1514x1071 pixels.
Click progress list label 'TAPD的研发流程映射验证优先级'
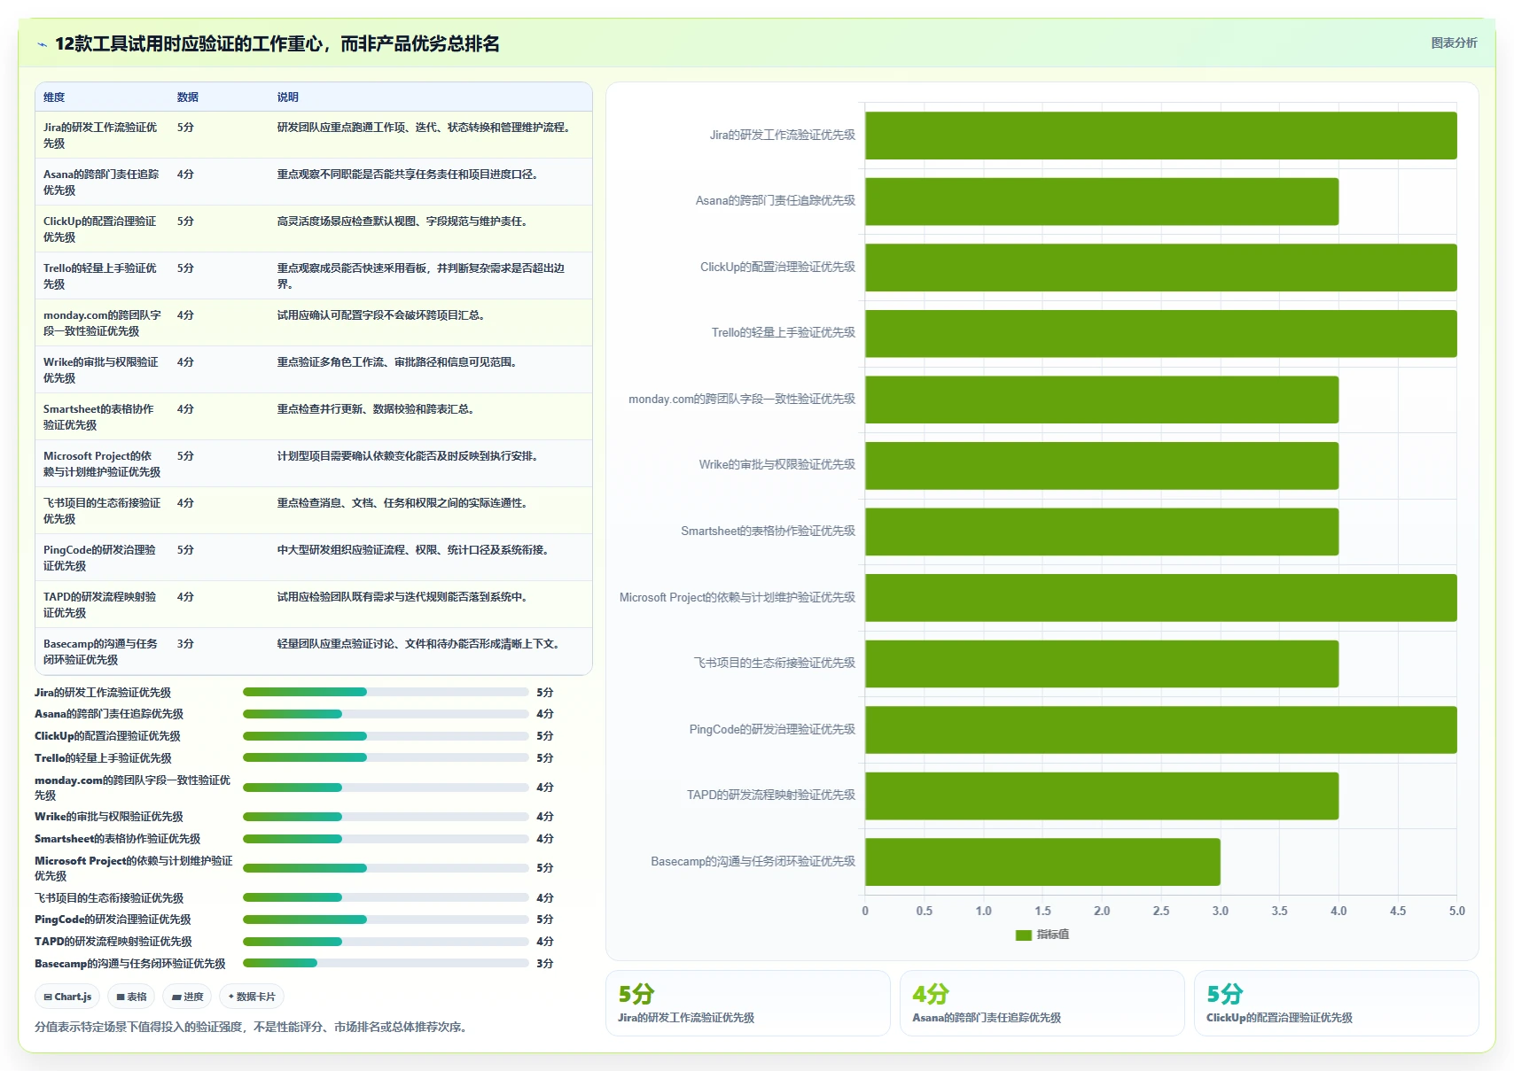click(113, 942)
